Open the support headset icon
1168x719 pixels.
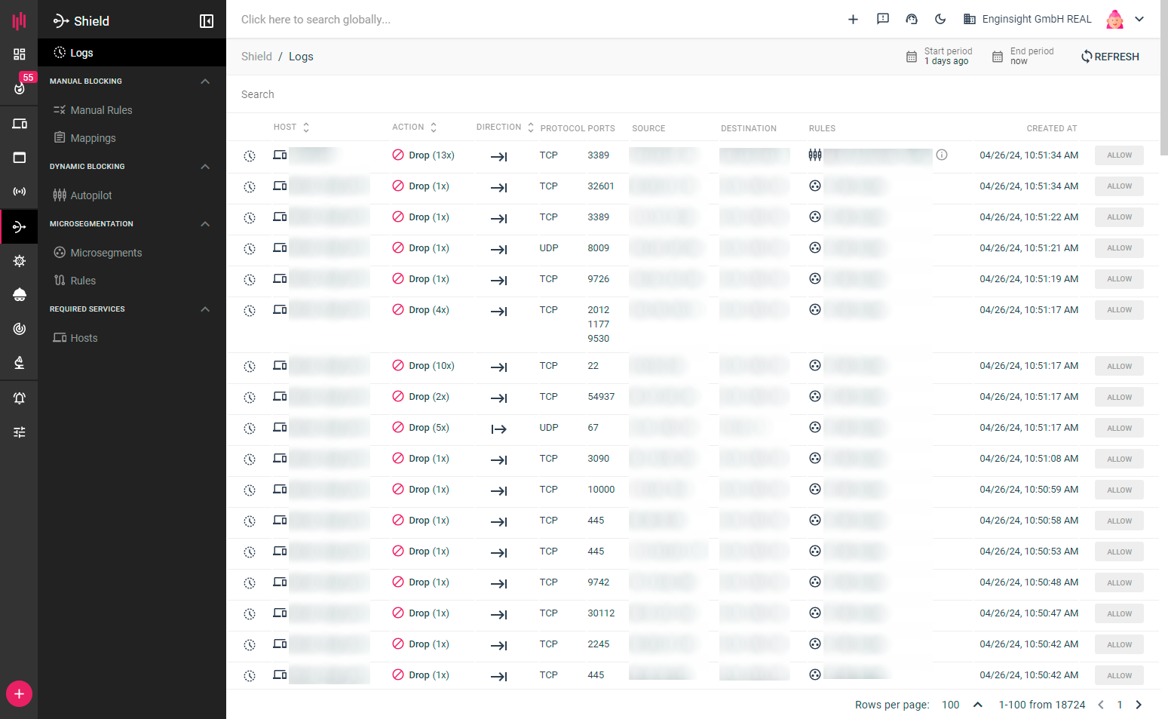(x=912, y=20)
